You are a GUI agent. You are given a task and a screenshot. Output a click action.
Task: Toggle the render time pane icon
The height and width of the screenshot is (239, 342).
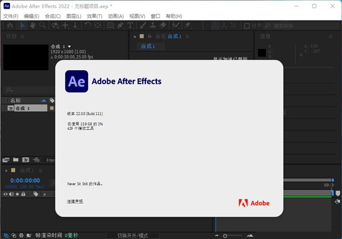point(29,235)
